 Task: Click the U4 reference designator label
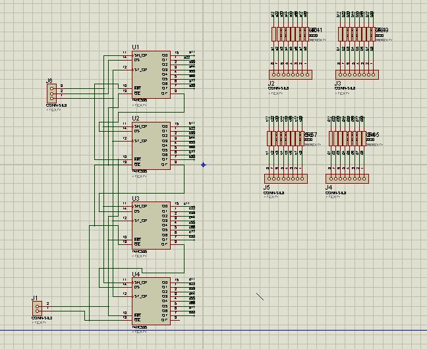pyautogui.click(x=136, y=274)
